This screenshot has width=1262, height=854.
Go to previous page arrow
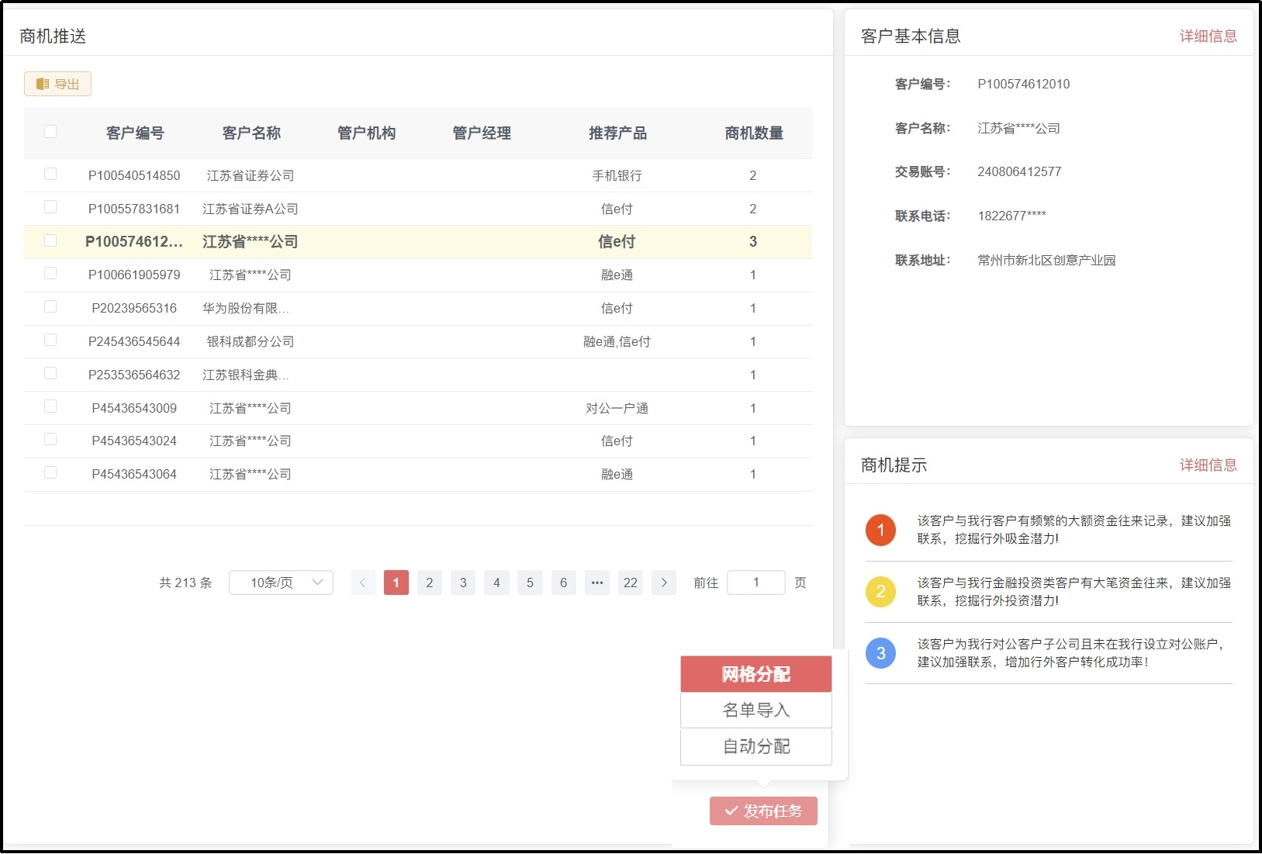point(362,583)
